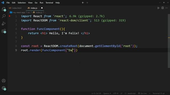Go forward with the right arrow
170x95 pixels.
point(87,3)
